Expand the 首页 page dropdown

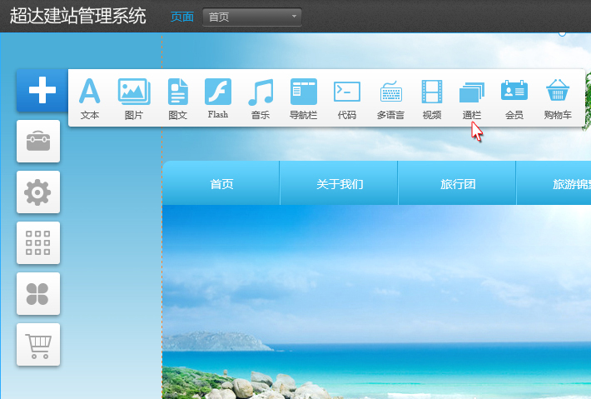point(251,17)
